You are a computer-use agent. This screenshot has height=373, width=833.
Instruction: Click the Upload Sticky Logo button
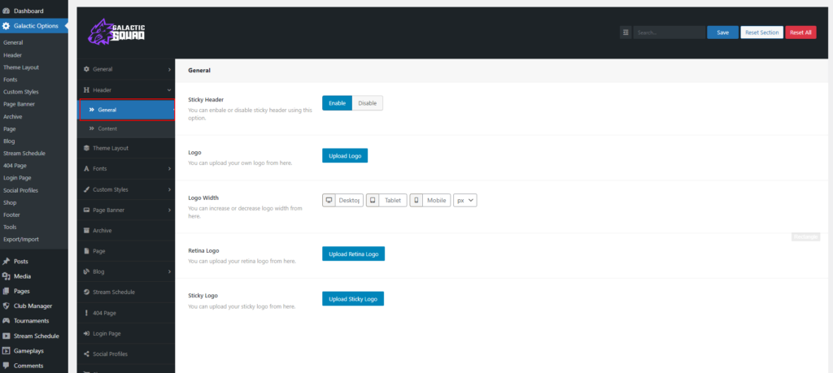tap(353, 299)
